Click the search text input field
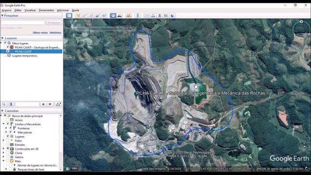Image resolution: width=311 pixels, height=175 pixels. tap(23, 22)
